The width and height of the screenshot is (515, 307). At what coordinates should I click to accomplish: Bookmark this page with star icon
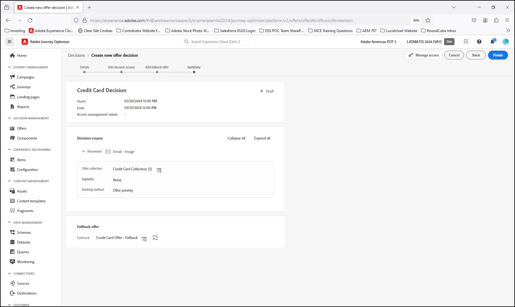(428, 20)
